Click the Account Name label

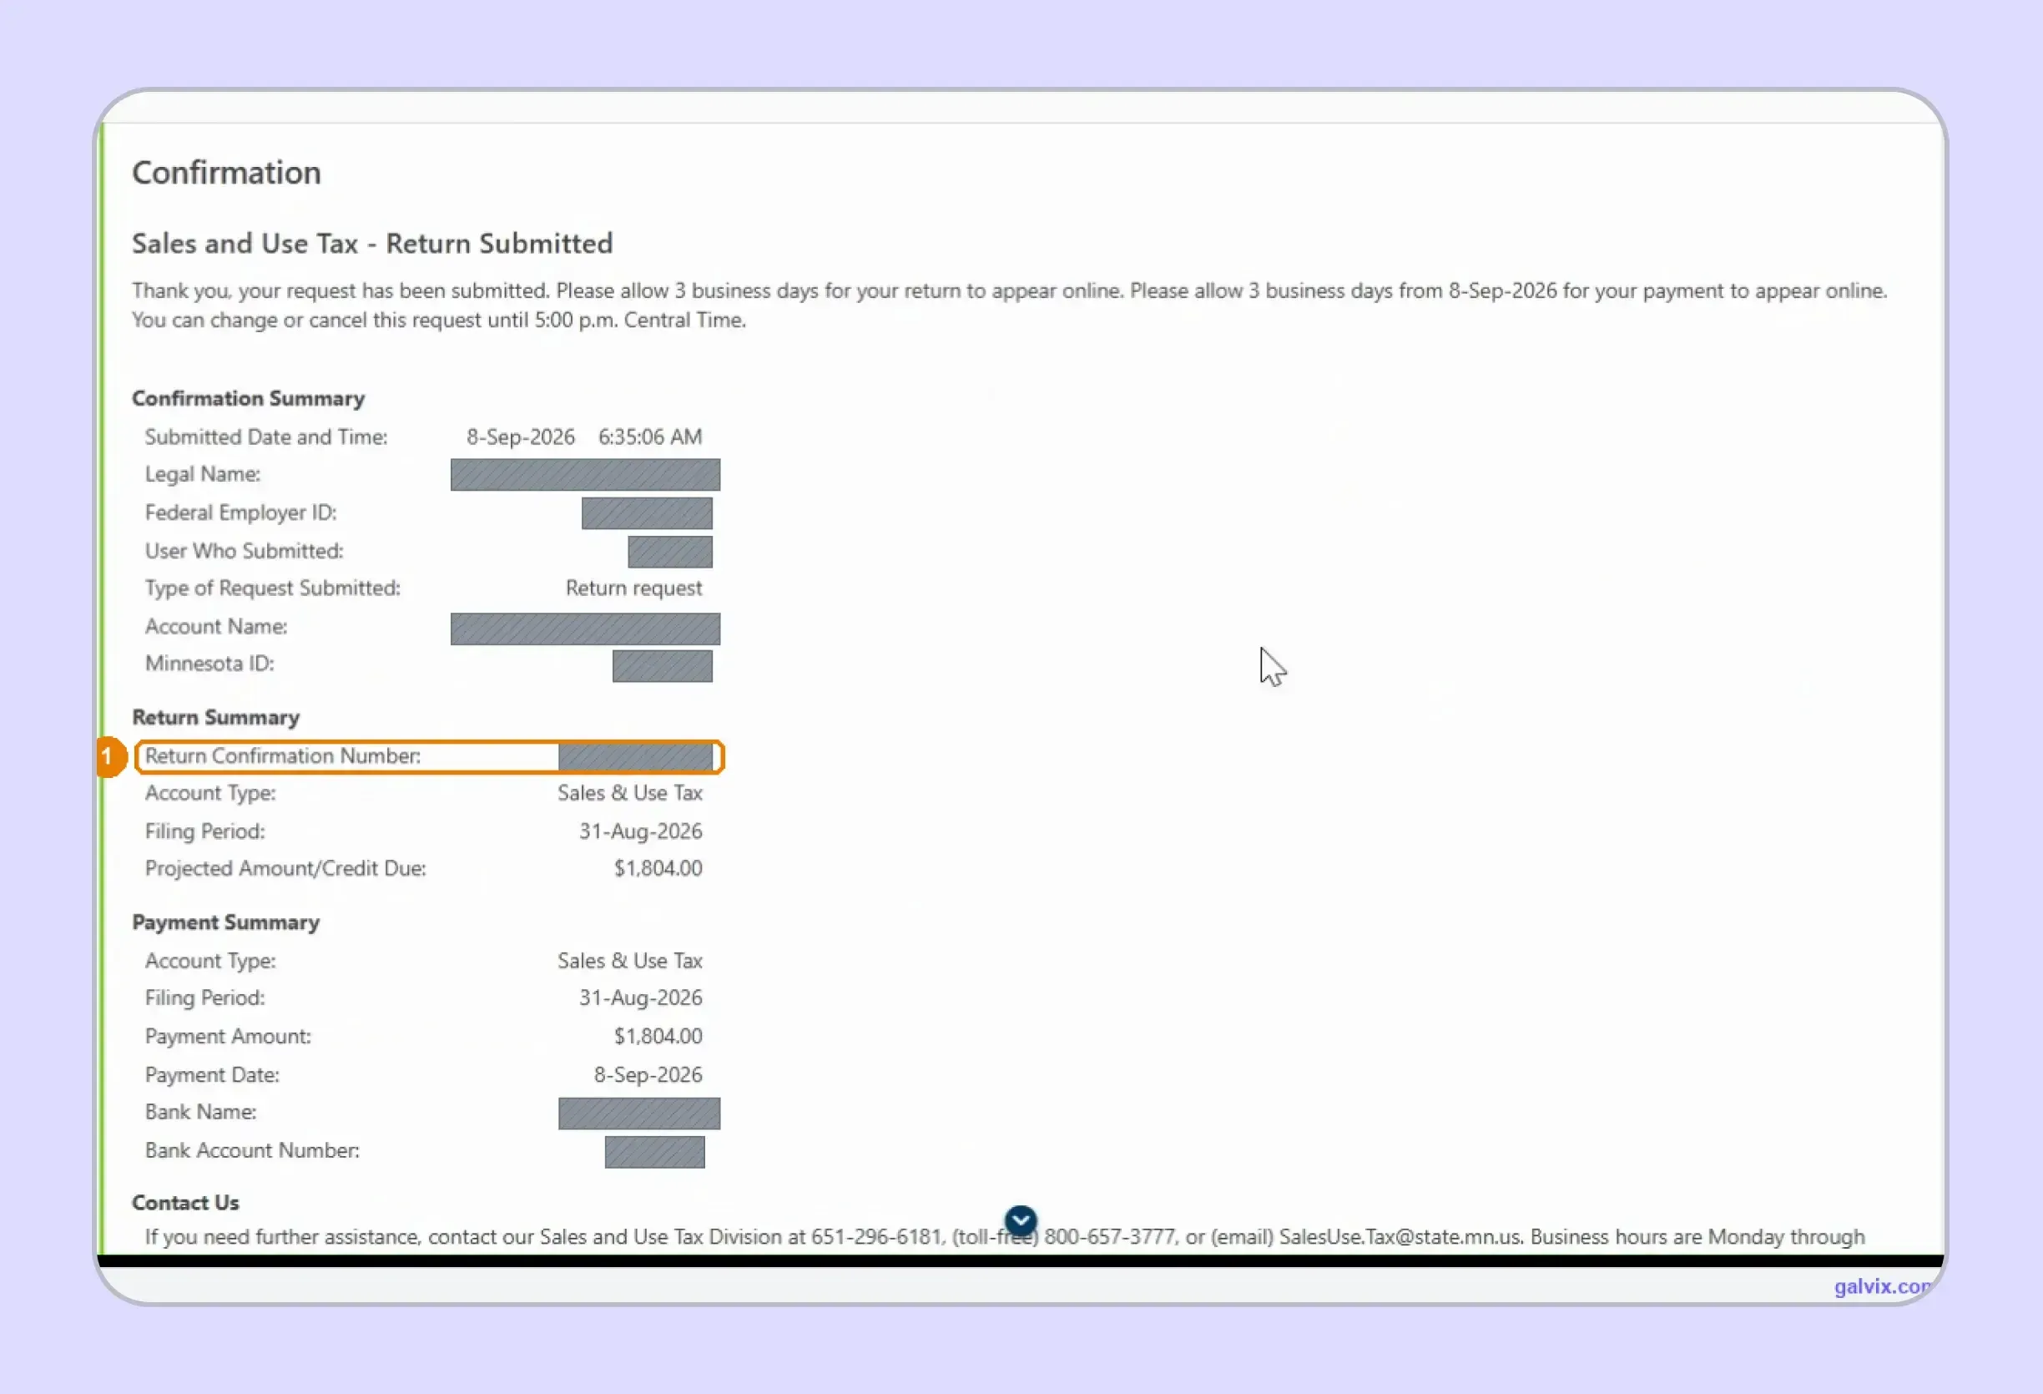click(216, 627)
